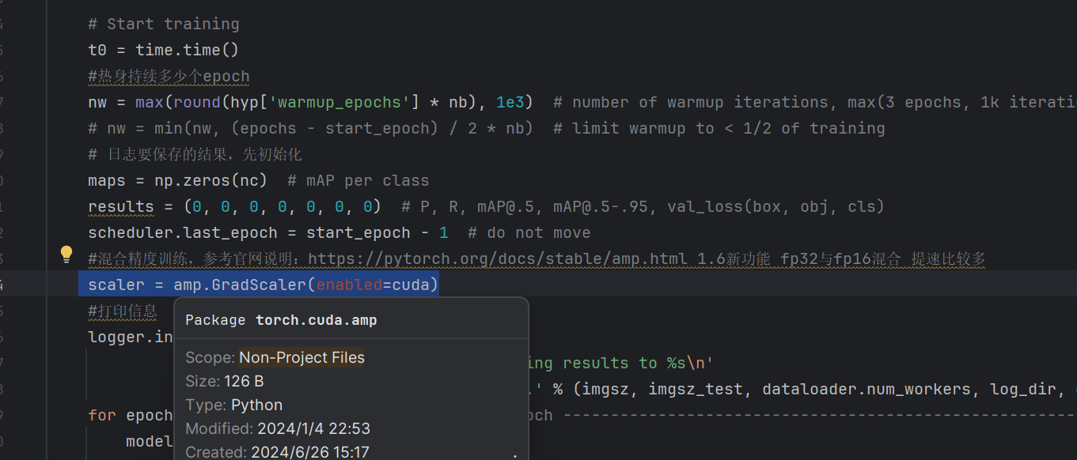Click the '# Start training' comment line
Image resolution: width=1077 pixels, height=460 pixels.
[164, 24]
